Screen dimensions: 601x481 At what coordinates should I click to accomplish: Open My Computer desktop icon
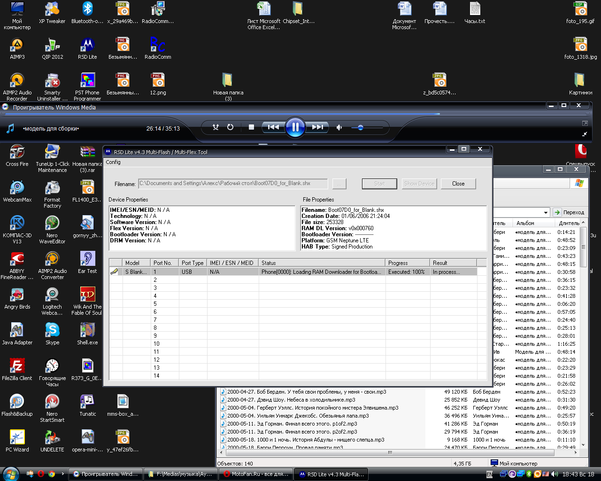coord(17,16)
